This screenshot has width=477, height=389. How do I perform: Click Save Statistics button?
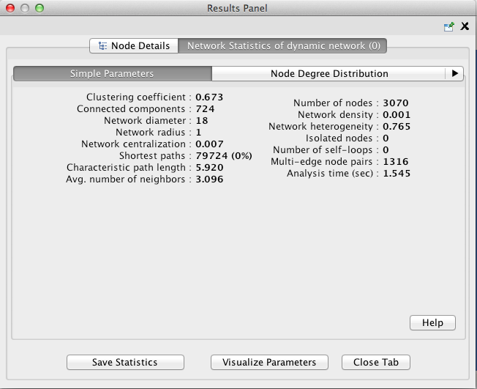[x=125, y=362]
